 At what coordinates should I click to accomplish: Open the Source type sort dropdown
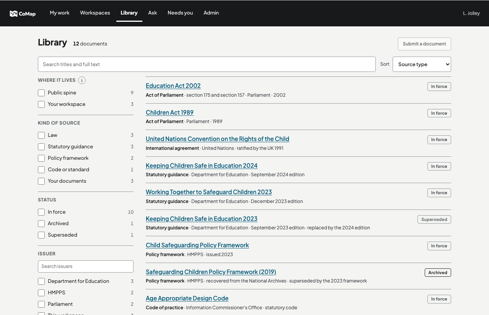422,64
